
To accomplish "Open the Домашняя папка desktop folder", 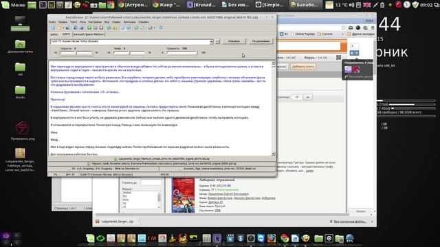I will click(x=20, y=46).
